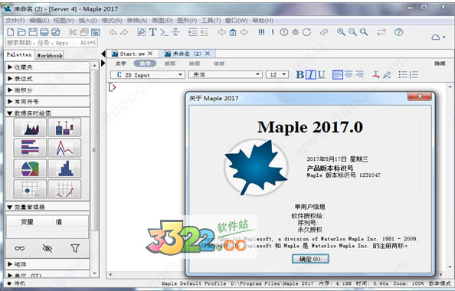Collapse palette panel with left arrow
455x291 pixels.
103,54
